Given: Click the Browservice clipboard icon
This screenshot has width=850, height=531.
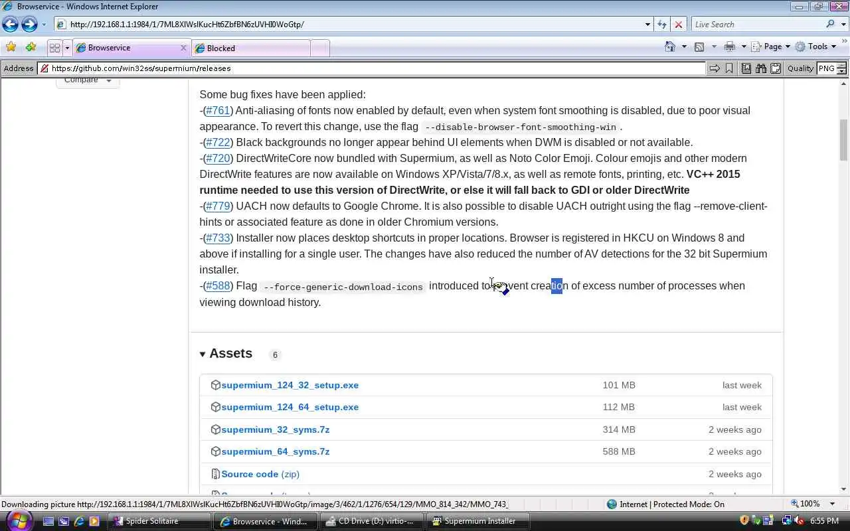Looking at the screenshot, I should [776, 68].
